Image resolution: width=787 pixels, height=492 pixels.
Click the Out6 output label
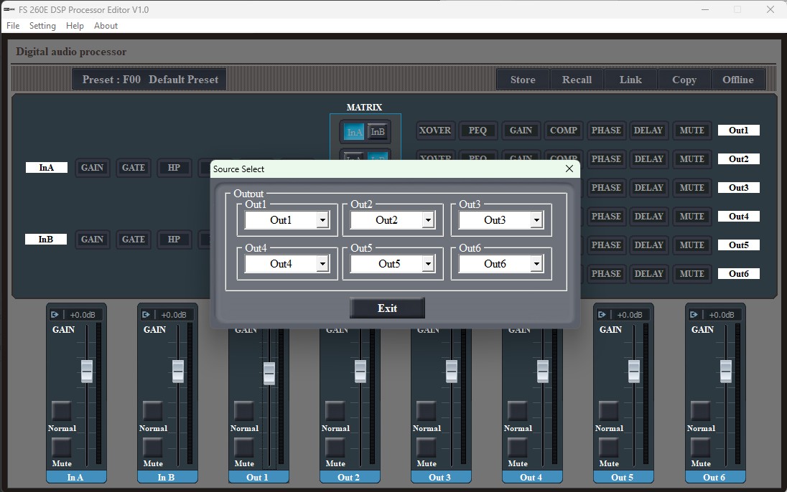pyautogui.click(x=738, y=274)
